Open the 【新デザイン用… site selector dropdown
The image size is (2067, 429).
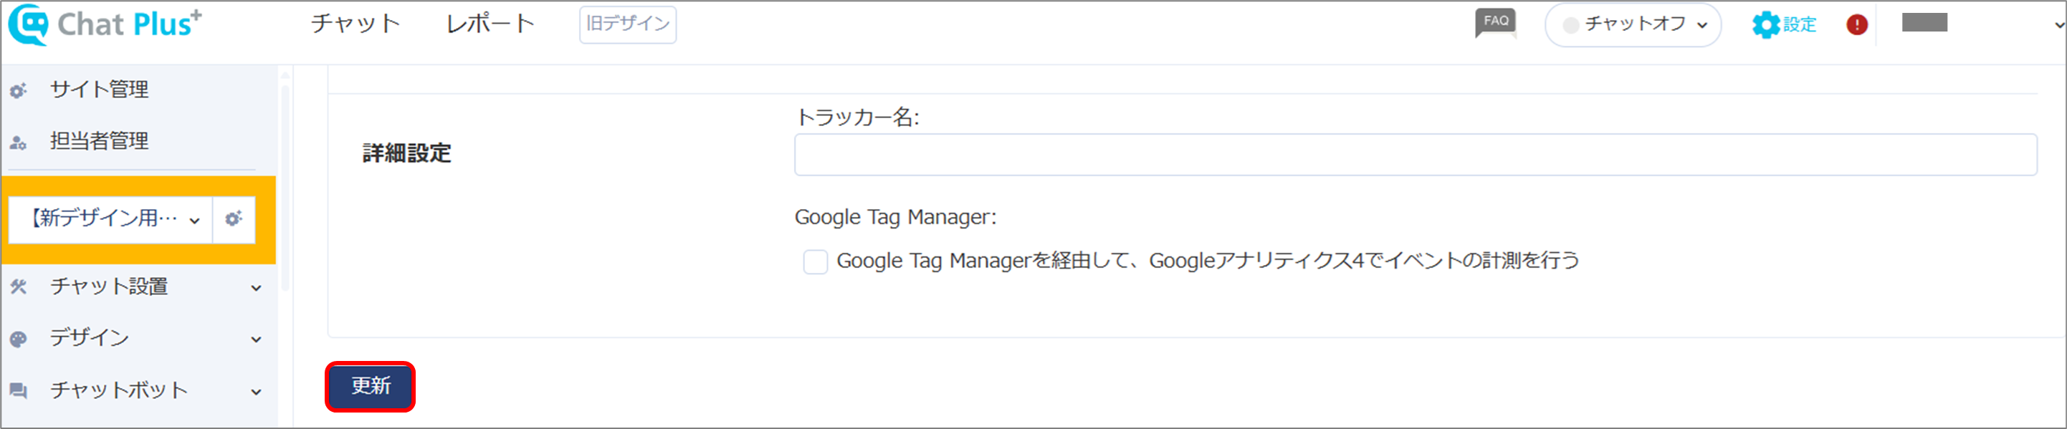click(x=110, y=219)
